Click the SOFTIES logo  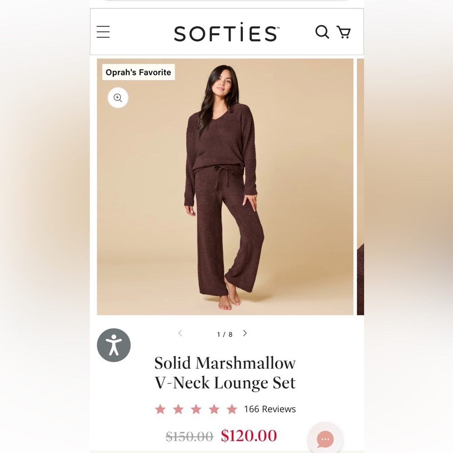[225, 32]
